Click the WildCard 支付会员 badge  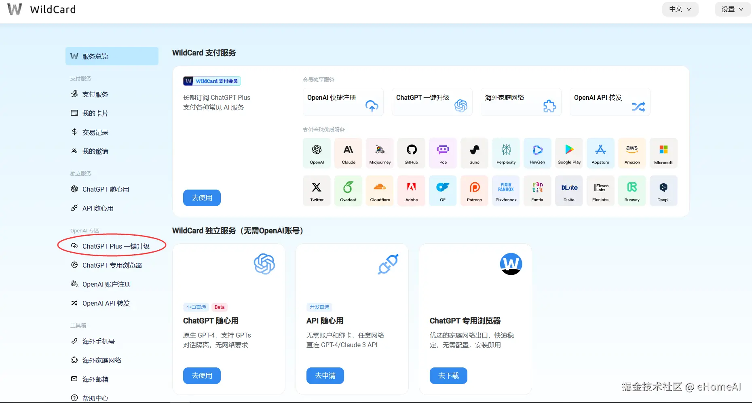(x=212, y=81)
